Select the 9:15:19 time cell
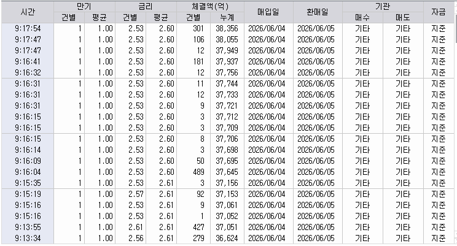 point(28,194)
